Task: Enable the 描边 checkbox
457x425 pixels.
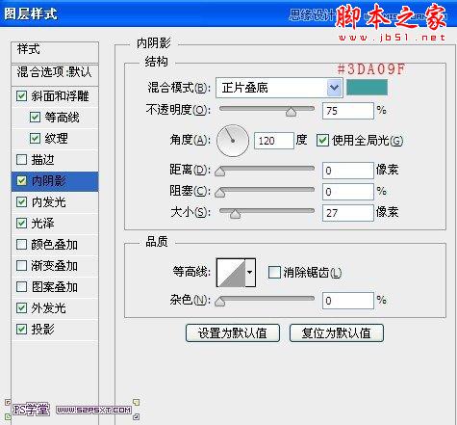Action: coord(21,159)
